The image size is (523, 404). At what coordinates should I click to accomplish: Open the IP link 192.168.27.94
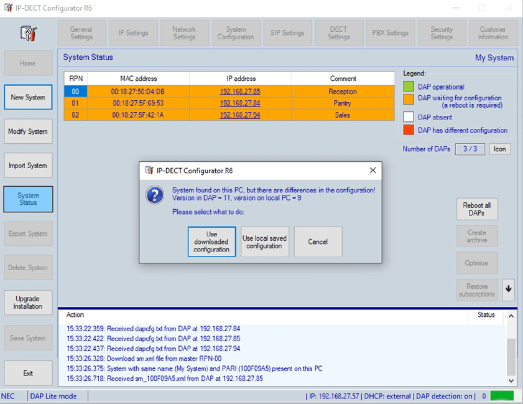coord(240,115)
